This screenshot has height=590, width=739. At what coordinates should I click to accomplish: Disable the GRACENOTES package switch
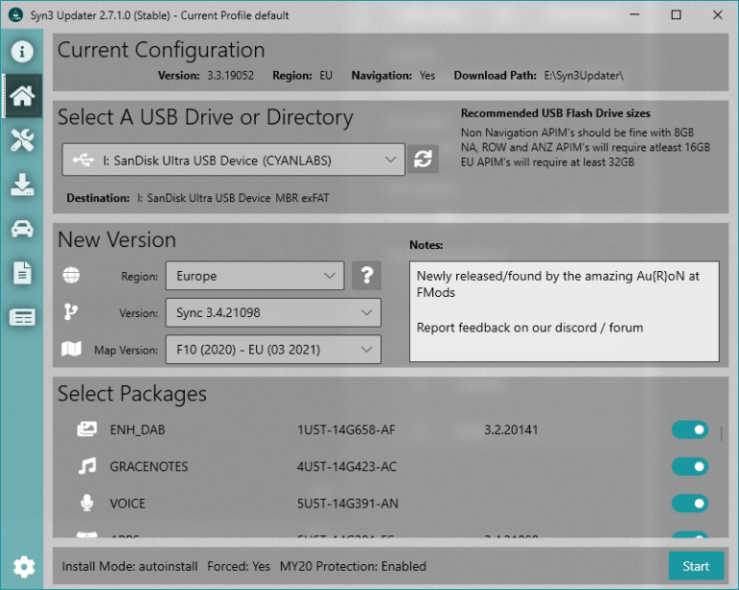point(690,466)
